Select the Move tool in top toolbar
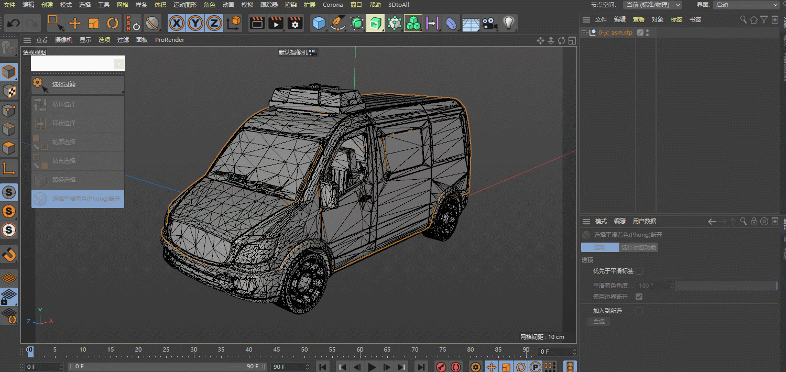Viewport: 786px width, 372px height. [x=75, y=23]
